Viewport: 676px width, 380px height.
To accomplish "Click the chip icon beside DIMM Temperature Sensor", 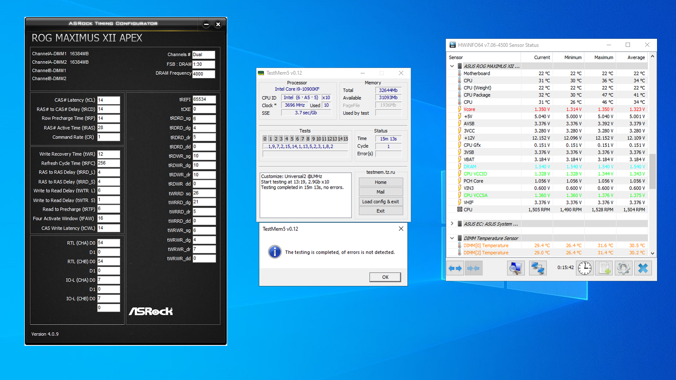I will pyautogui.click(x=460, y=238).
